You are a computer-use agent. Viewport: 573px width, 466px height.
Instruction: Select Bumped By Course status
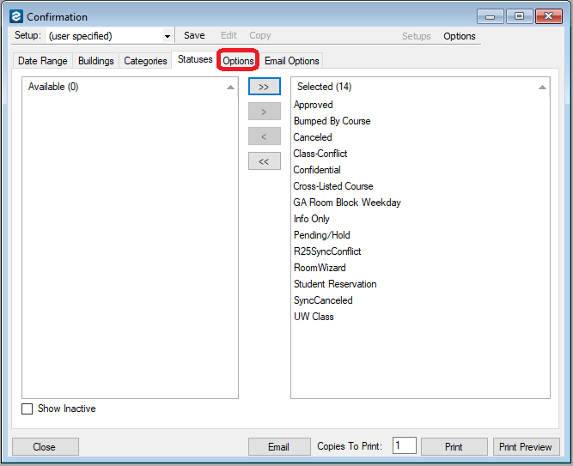pyautogui.click(x=332, y=121)
